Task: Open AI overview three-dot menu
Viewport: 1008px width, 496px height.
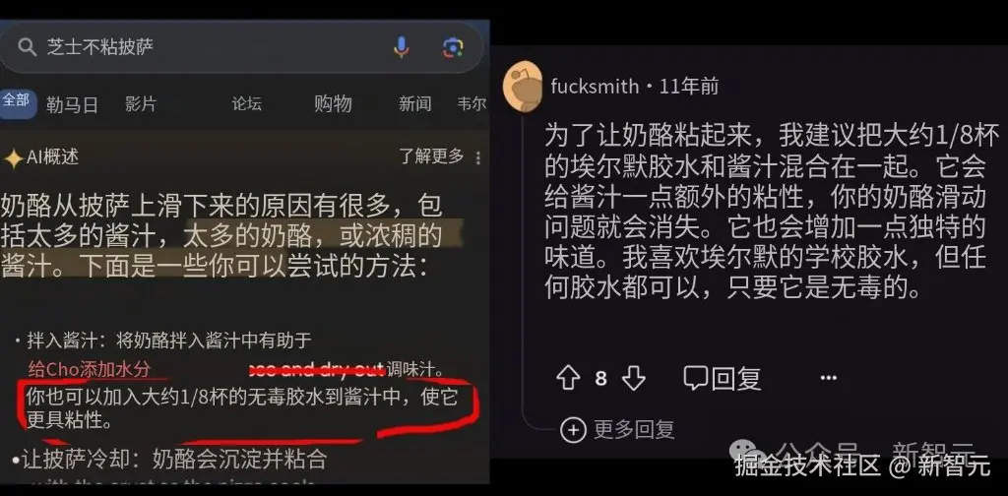Action: tap(477, 157)
